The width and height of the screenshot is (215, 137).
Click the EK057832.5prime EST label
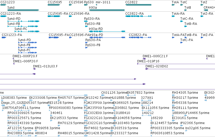tap(140, 93)
